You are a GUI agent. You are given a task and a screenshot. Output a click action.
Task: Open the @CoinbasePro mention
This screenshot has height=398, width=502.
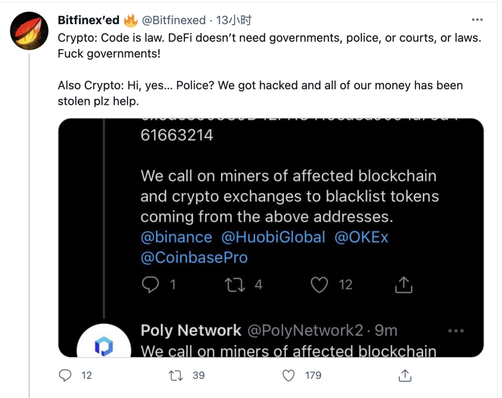pyautogui.click(x=194, y=258)
